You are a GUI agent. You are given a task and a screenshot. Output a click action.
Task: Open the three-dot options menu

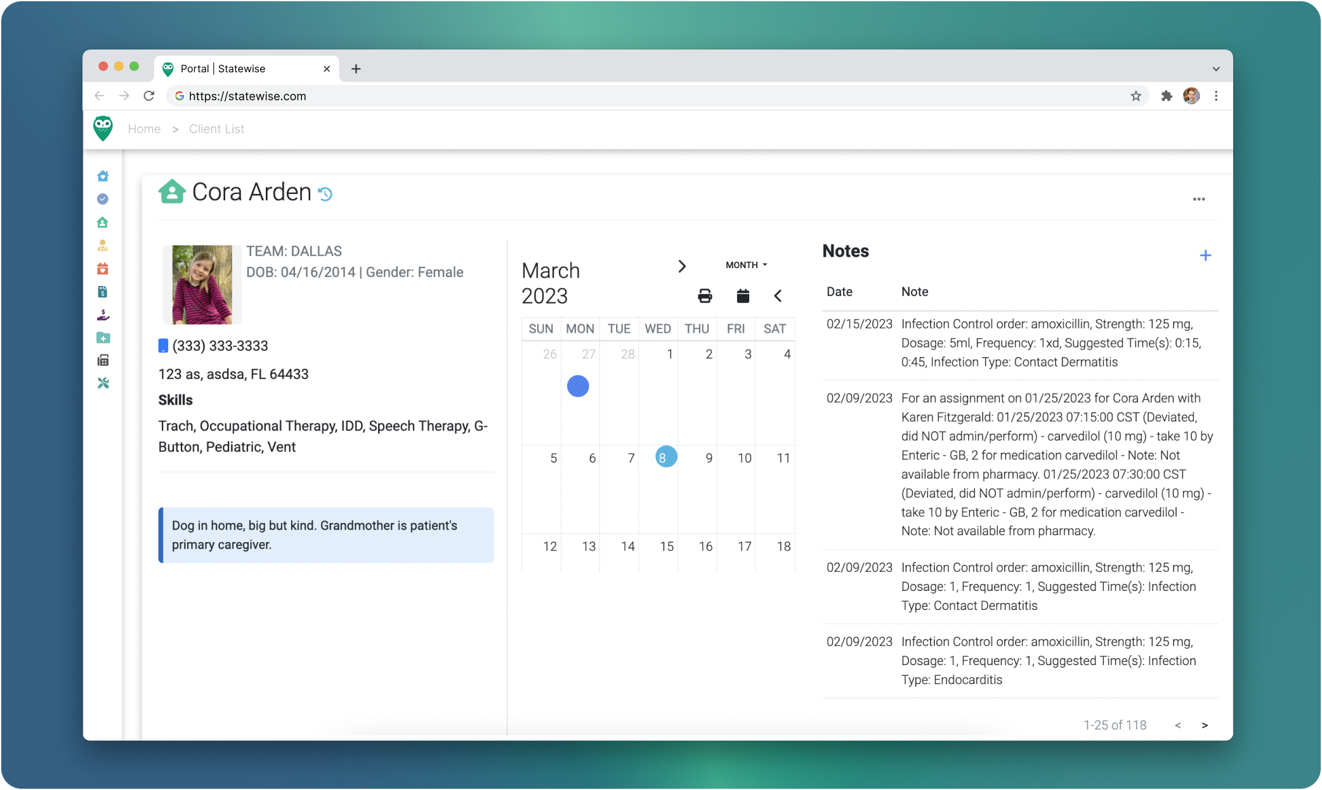(x=1198, y=199)
